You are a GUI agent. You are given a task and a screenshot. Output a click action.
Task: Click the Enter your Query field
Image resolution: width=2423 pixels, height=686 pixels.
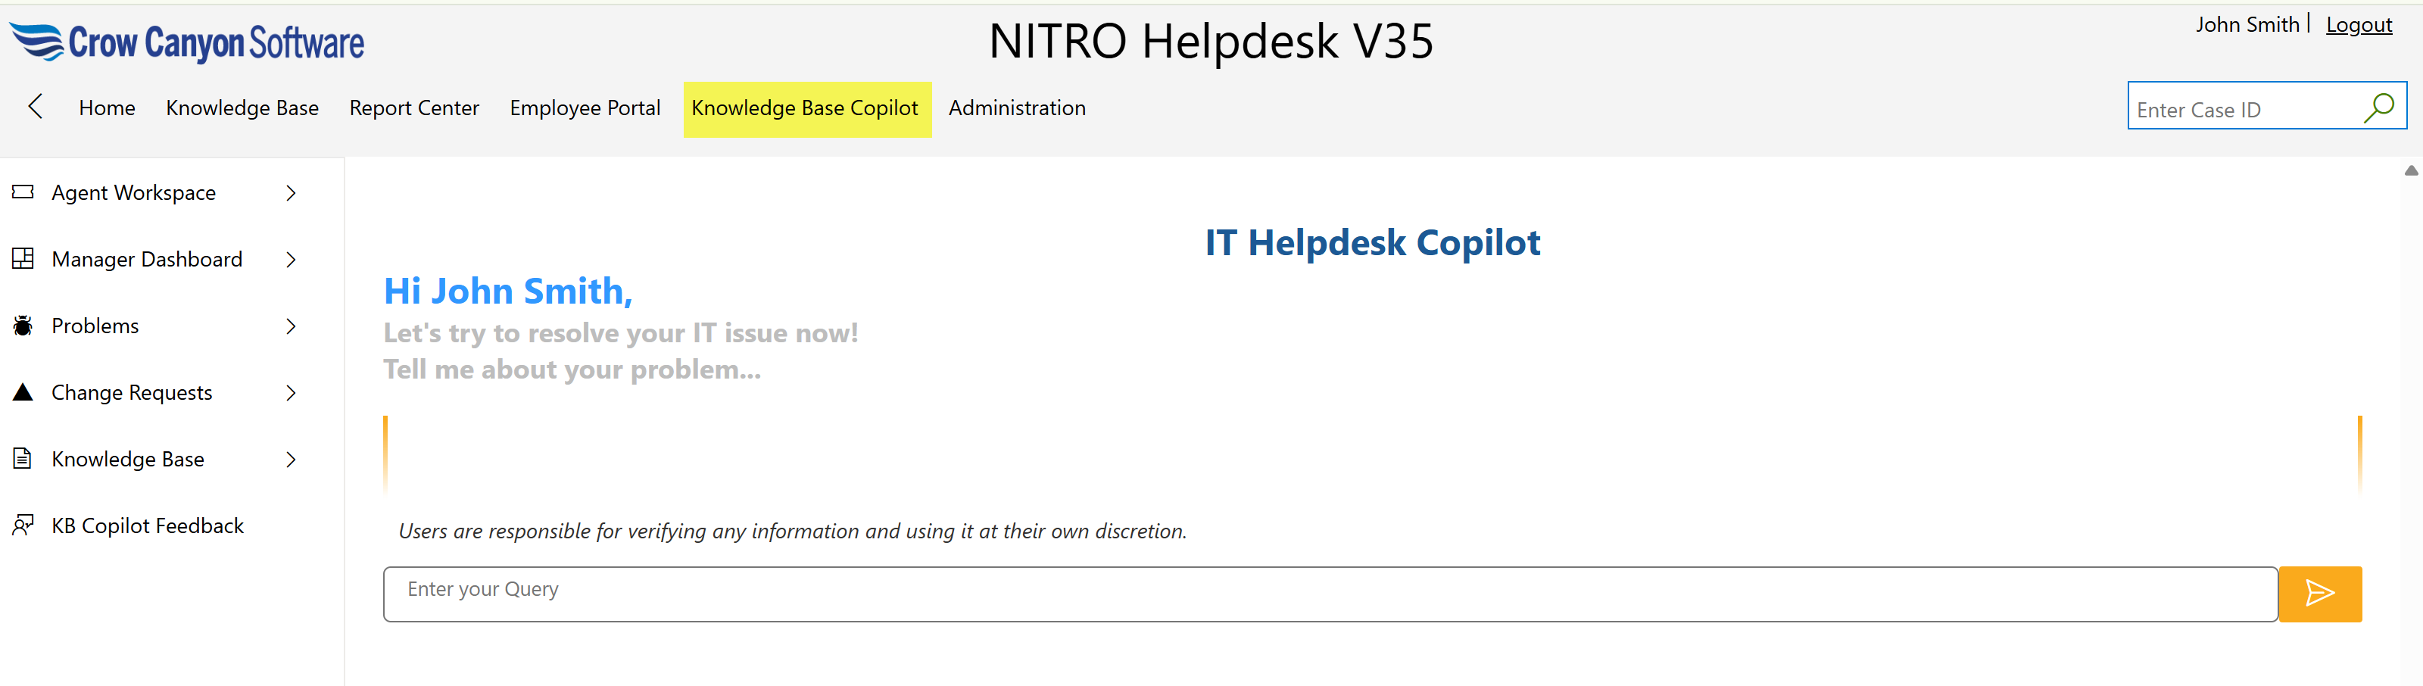tap(1329, 593)
